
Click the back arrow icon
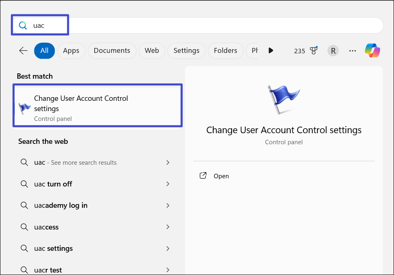pyautogui.click(x=23, y=50)
